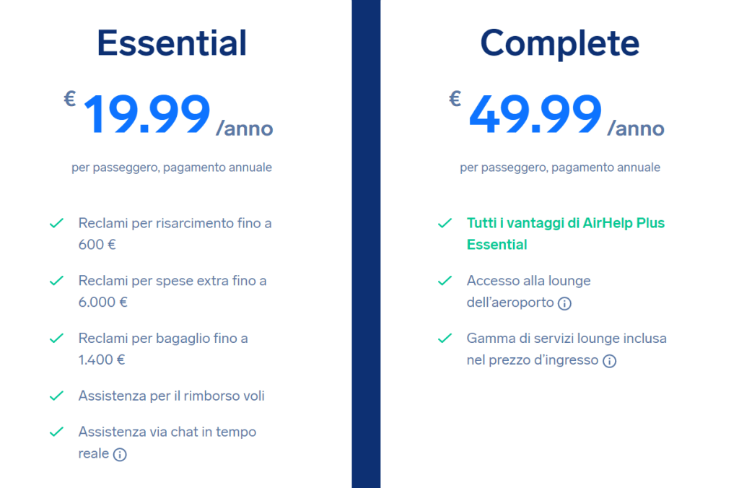Screen dimensions: 739x488
Task: Click info icon next to chat in tempo reale
Action: [x=120, y=455]
